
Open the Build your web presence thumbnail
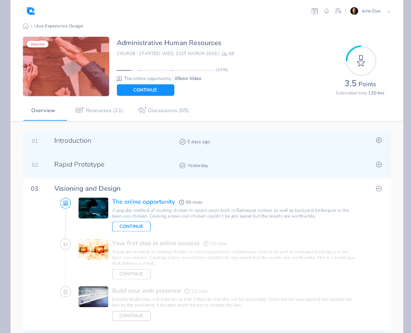93,297
